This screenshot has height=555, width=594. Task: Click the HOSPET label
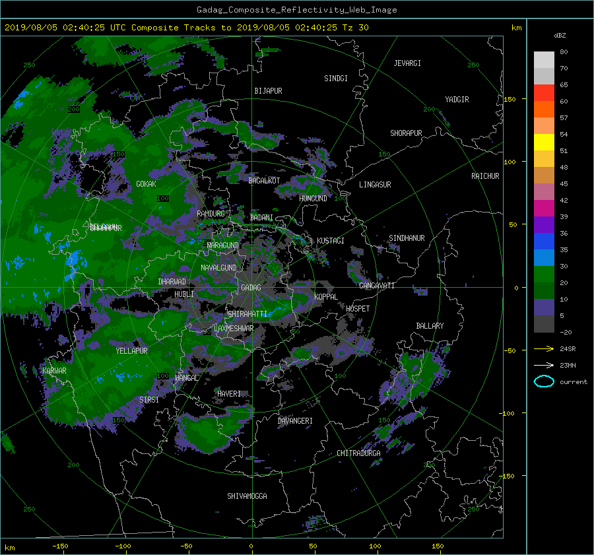[x=358, y=309]
